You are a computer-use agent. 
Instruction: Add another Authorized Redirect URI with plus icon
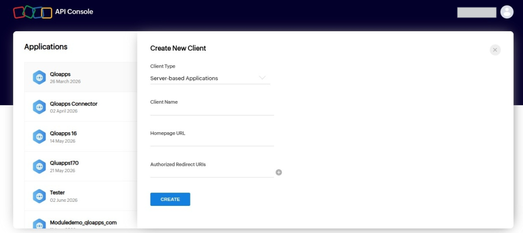279,172
